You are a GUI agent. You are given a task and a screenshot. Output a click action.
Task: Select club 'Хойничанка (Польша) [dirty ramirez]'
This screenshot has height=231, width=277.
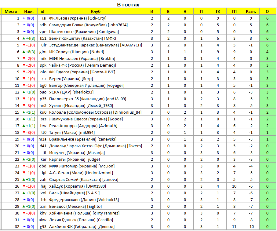click(x=84, y=213)
